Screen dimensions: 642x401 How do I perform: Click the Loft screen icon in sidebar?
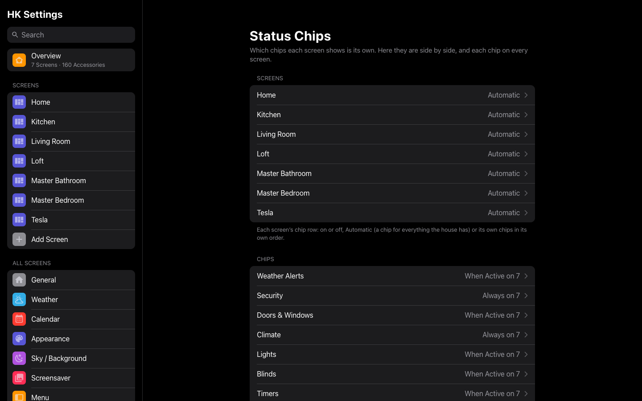pyautogui.click(x=19, y=161)
